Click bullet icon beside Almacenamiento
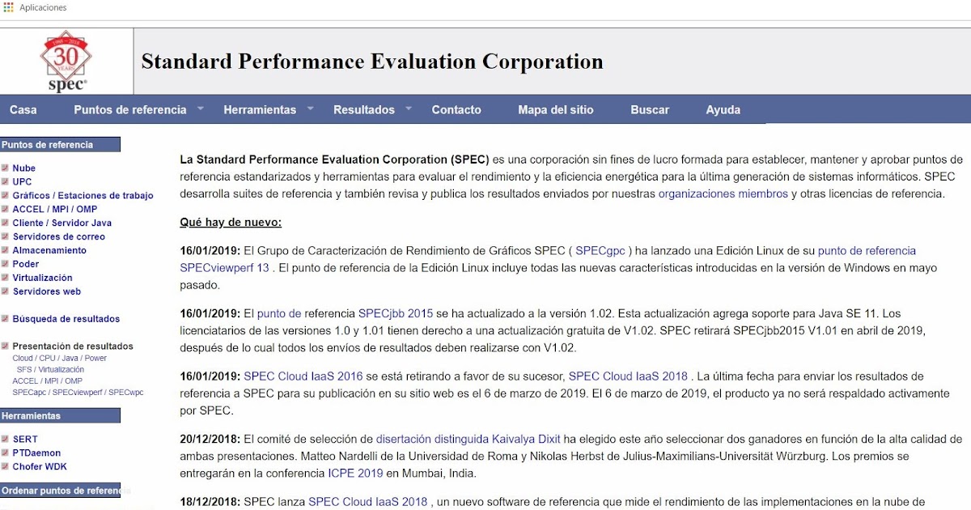 coord(5,250)
